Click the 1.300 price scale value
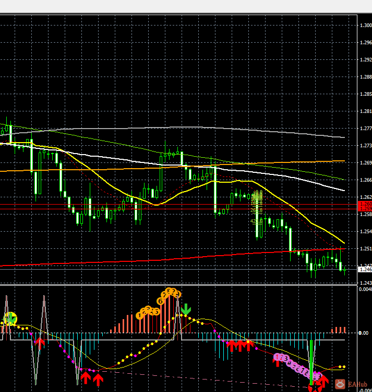 [x=366, y=26]
